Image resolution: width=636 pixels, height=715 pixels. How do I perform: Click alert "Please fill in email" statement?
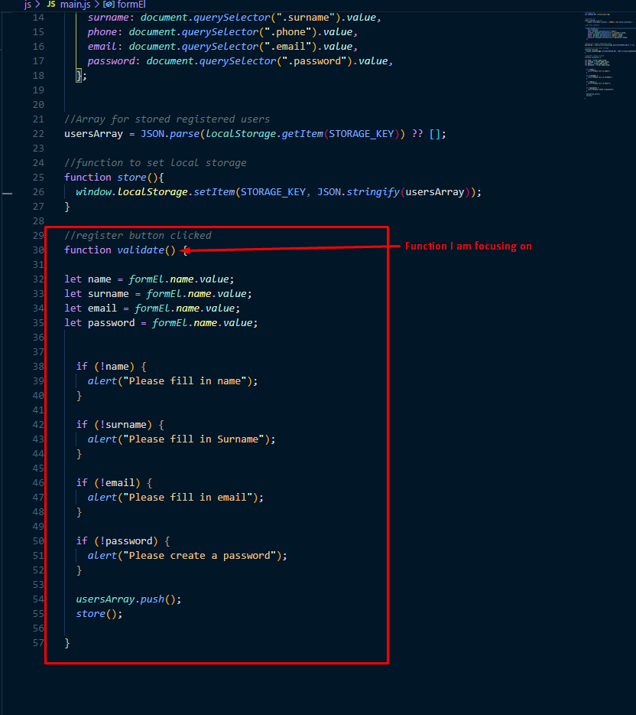pyautogui.click(x=176, y=498)
